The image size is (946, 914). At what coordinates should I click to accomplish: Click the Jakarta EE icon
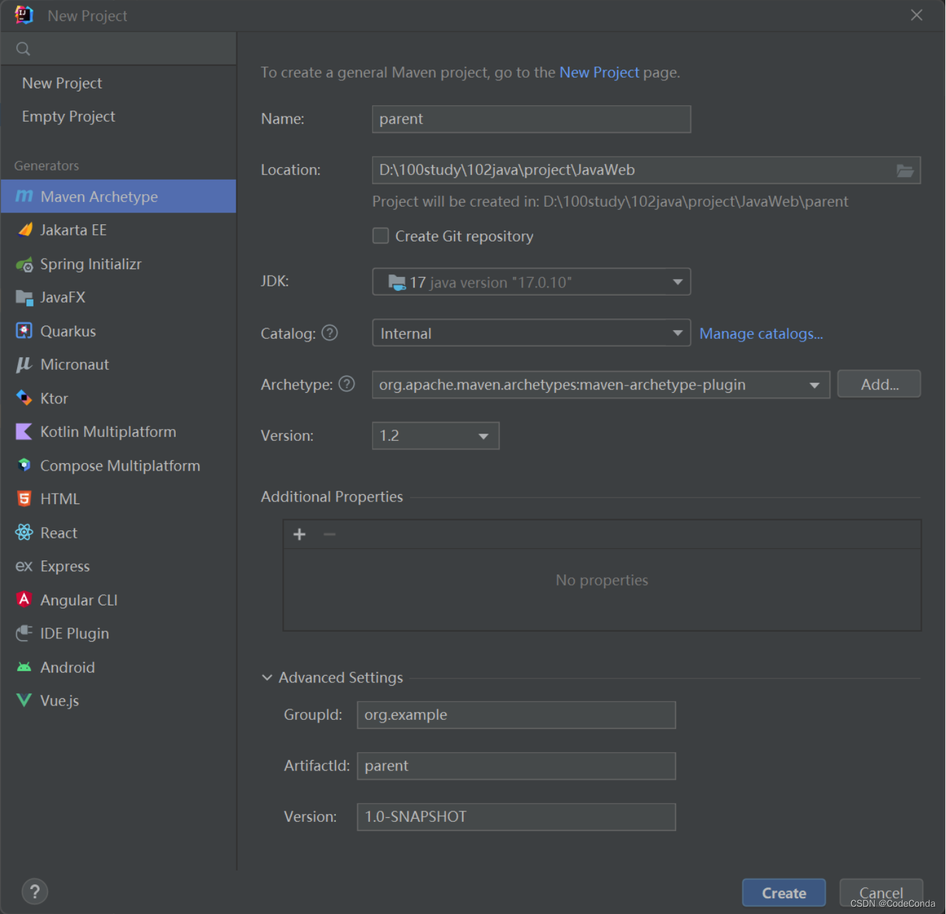point(24,230)
